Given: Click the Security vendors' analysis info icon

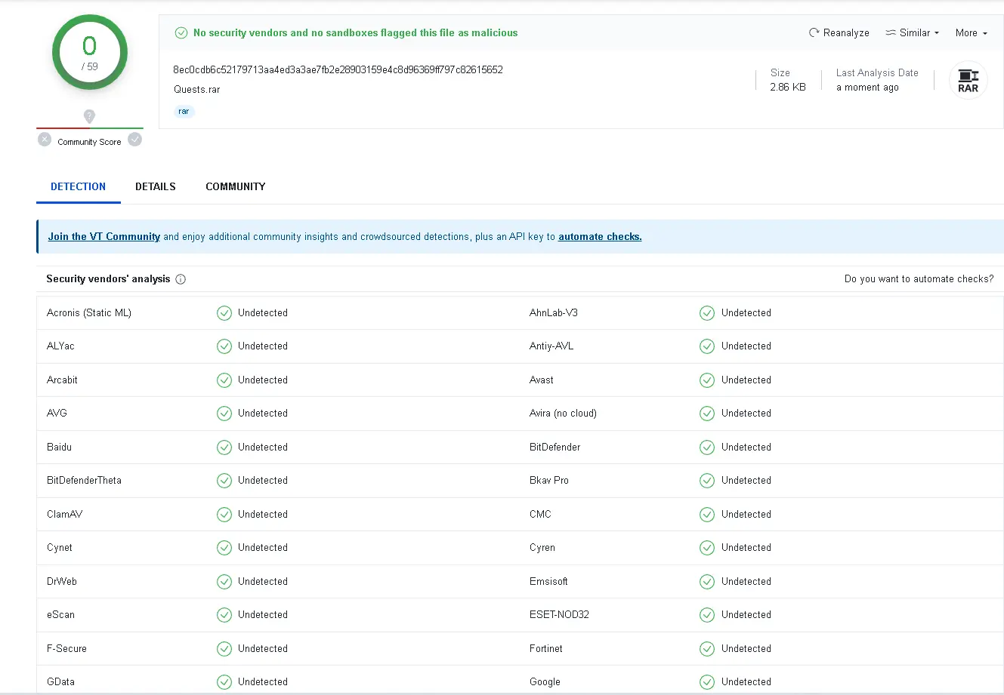Looking at the screenshot, I should [x=181, y=279].
